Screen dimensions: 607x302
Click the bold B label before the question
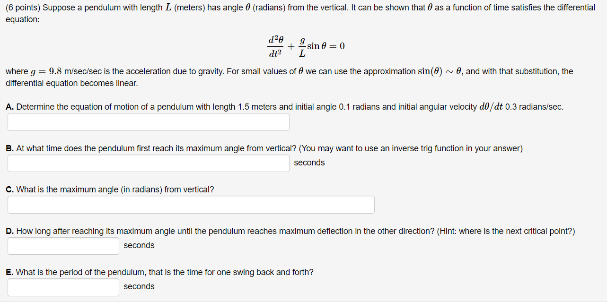coord(9,148)
